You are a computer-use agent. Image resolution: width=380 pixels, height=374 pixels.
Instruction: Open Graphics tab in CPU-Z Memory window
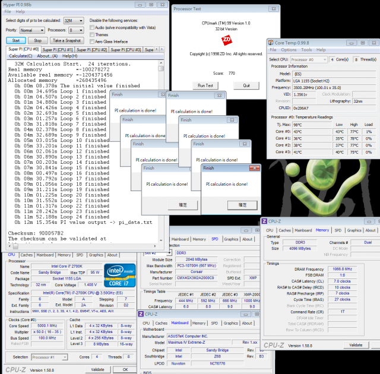click(x=354, y=230)
